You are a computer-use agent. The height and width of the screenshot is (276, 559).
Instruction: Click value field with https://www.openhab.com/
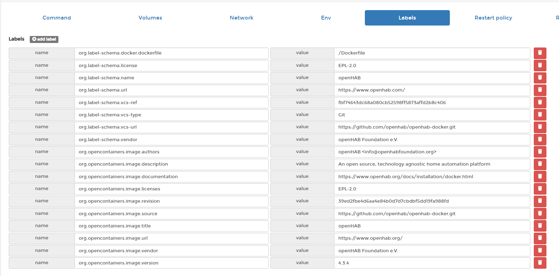tap(432, 90)
